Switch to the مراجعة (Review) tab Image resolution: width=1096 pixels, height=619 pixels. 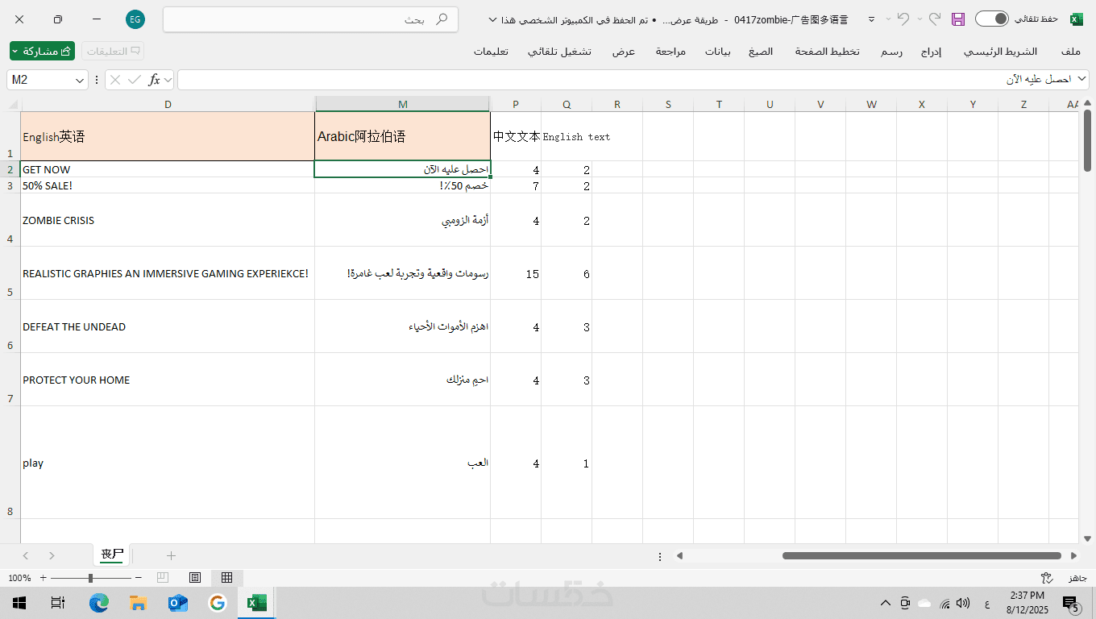click(670, 52)
